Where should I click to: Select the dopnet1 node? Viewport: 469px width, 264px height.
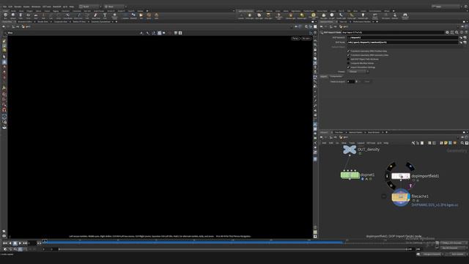click(x=350, y=175)
